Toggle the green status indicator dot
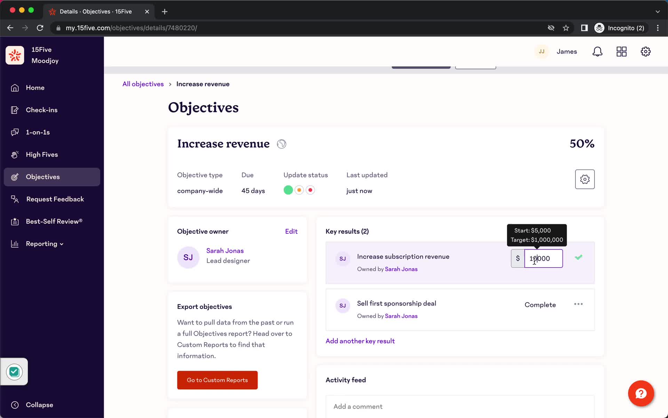 [288, 190]
